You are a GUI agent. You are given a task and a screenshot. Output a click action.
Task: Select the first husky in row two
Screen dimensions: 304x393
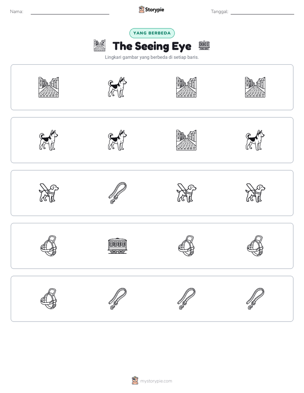(49, 140)
